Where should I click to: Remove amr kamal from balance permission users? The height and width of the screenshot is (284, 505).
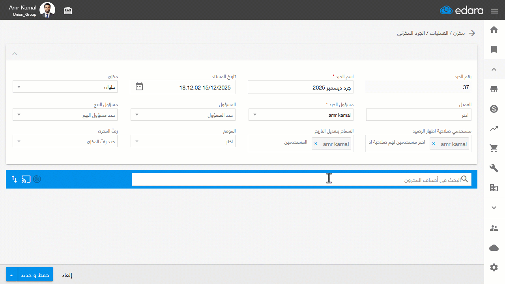(434, 144)
